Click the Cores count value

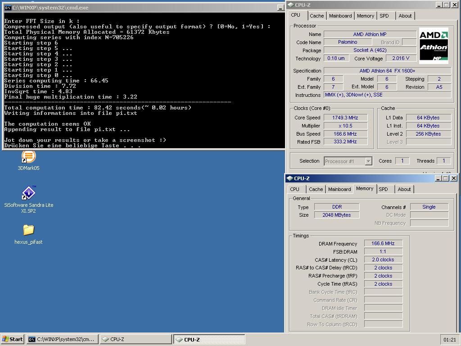(402, 161)
